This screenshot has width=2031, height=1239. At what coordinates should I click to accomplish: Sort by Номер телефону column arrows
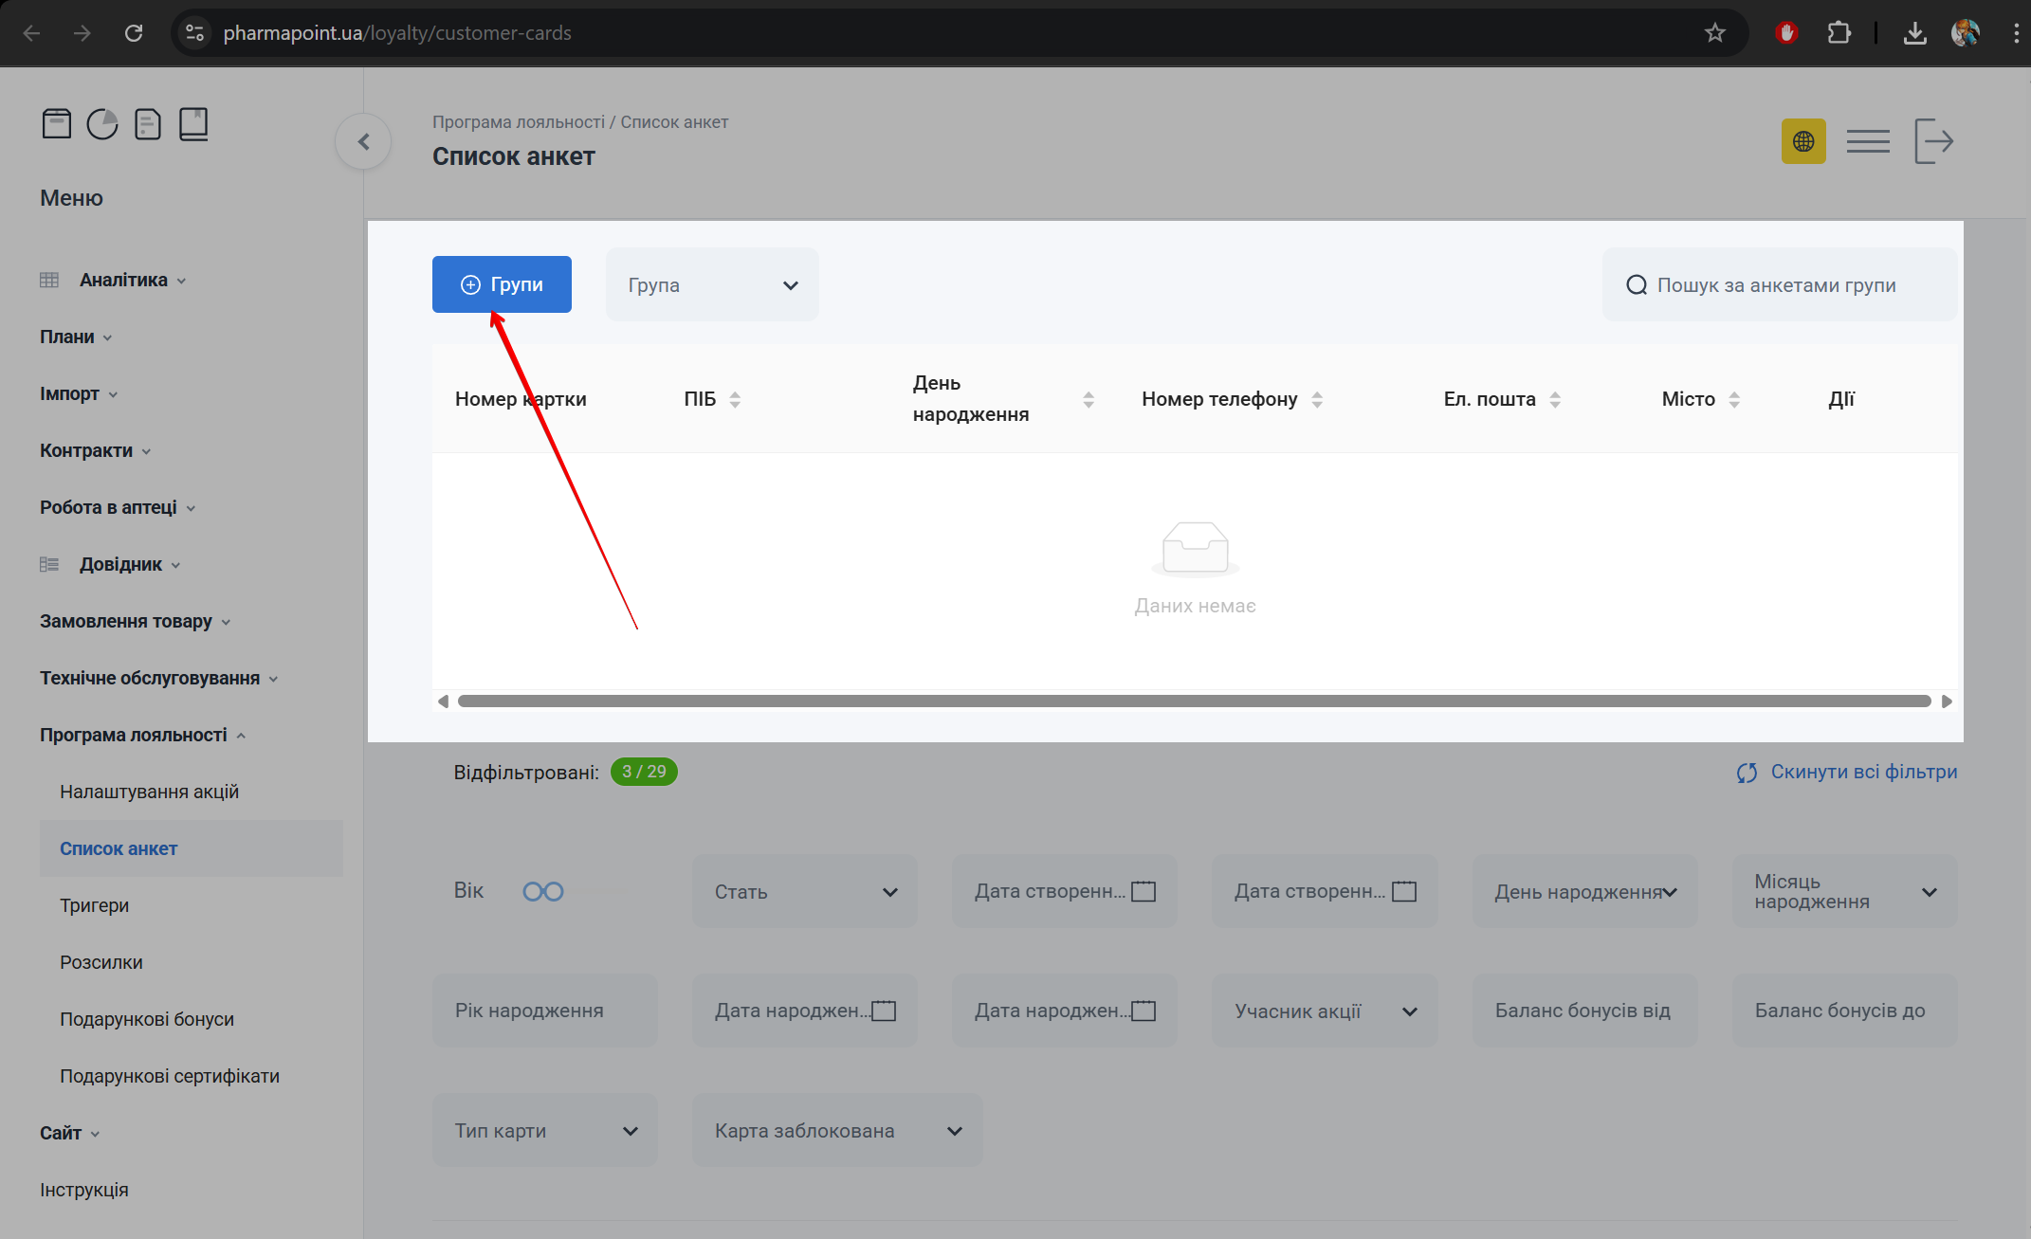1317,400
